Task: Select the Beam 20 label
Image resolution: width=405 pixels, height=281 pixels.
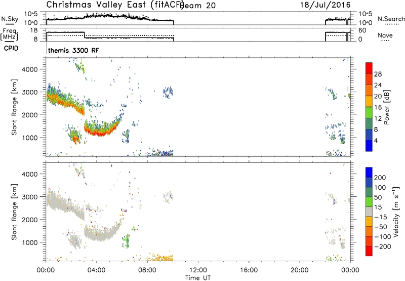Action: (198, 6)
